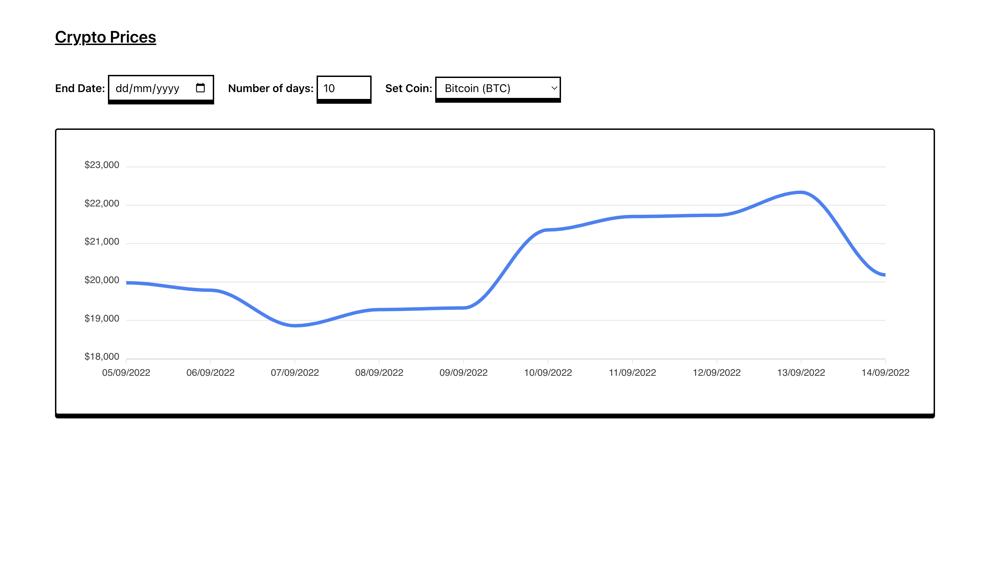
Task: Select the value 10 in days field
Action: tap(326, 88)
